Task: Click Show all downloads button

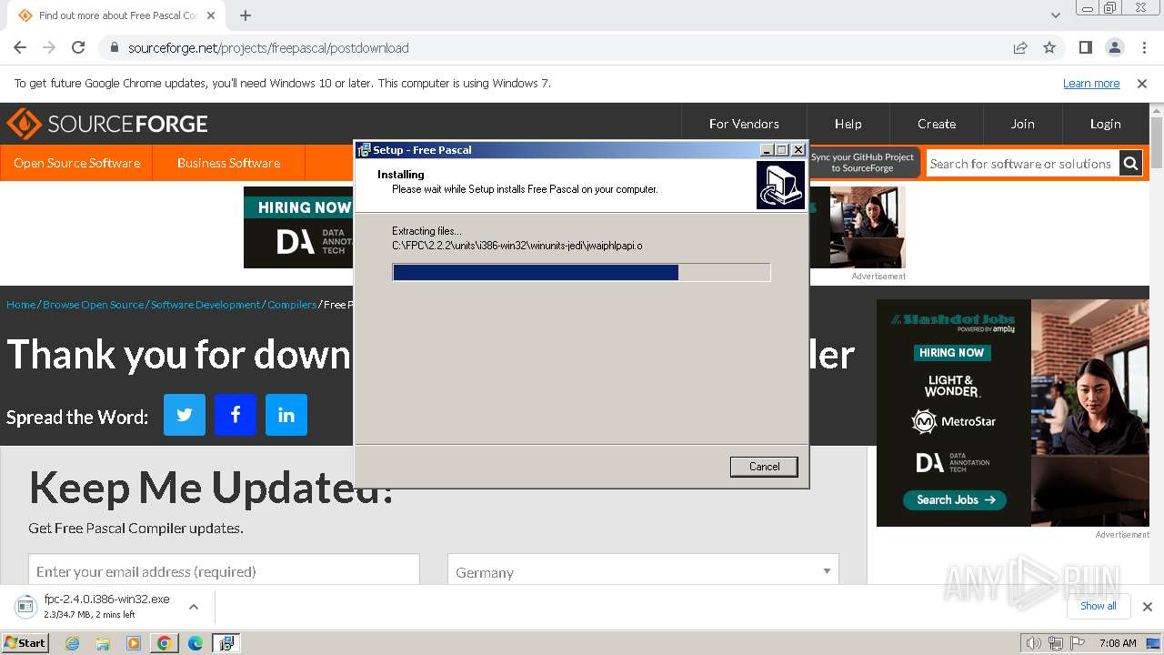Action: point(1099,606)
